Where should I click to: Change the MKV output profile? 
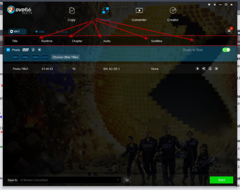click(x=17, y=31)
